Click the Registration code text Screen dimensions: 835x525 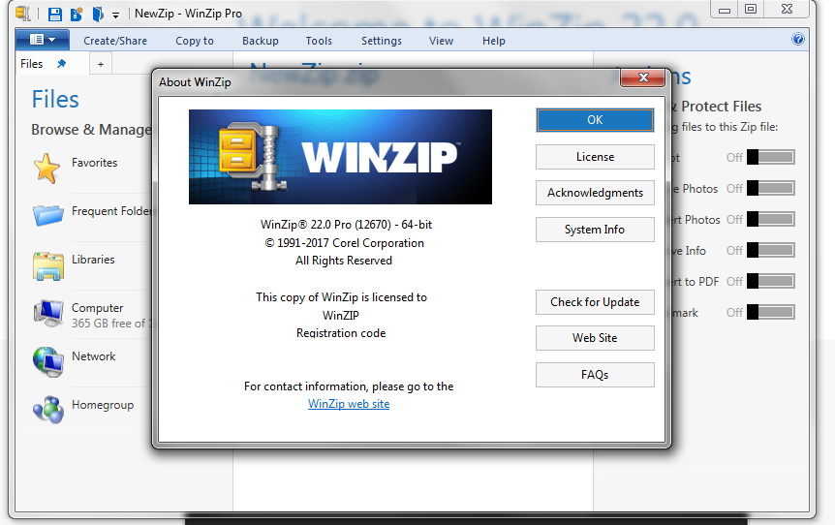[341, 333]
